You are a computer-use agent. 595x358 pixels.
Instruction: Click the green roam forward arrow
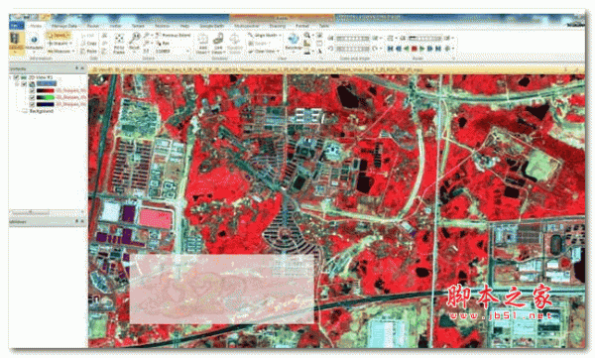[422, 49]
